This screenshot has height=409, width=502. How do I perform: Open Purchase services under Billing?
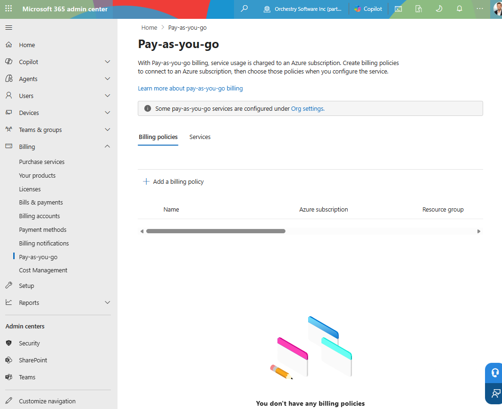click(42, 162)
